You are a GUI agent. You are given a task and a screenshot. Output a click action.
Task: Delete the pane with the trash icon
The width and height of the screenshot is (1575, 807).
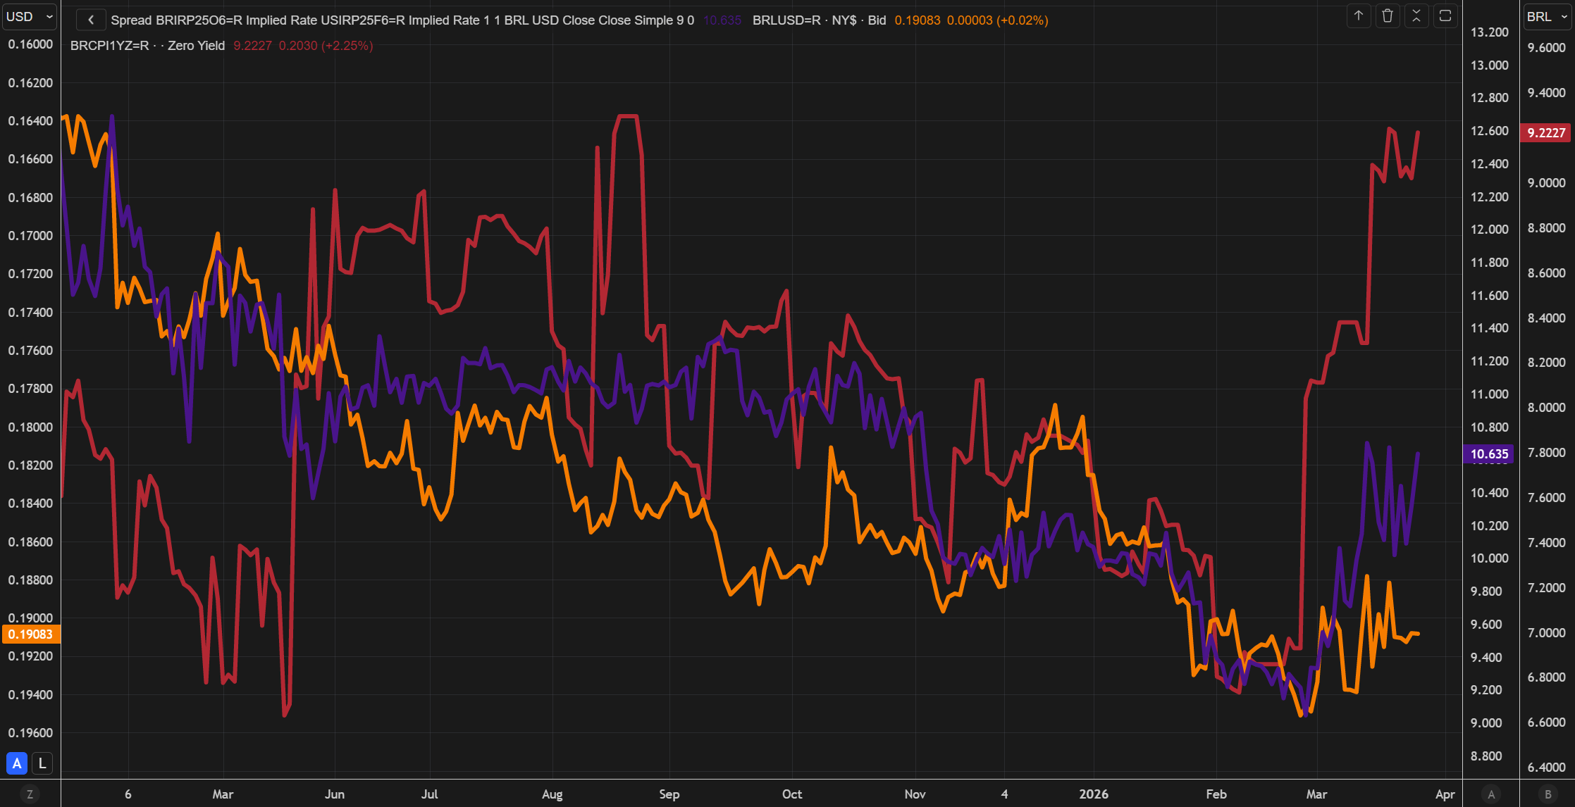pyautogui.click(x=1388, y=16)
